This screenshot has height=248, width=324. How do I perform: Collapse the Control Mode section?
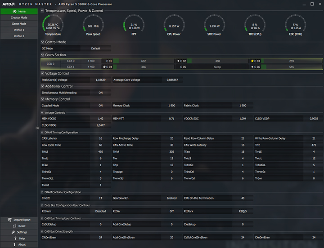coord(42,42)
